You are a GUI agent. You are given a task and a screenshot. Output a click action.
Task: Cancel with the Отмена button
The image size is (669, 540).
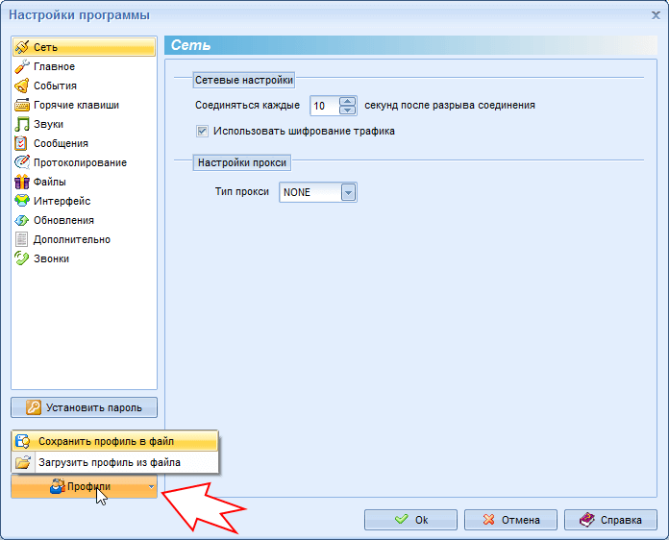pyautogui.click(x=510, y=520)
